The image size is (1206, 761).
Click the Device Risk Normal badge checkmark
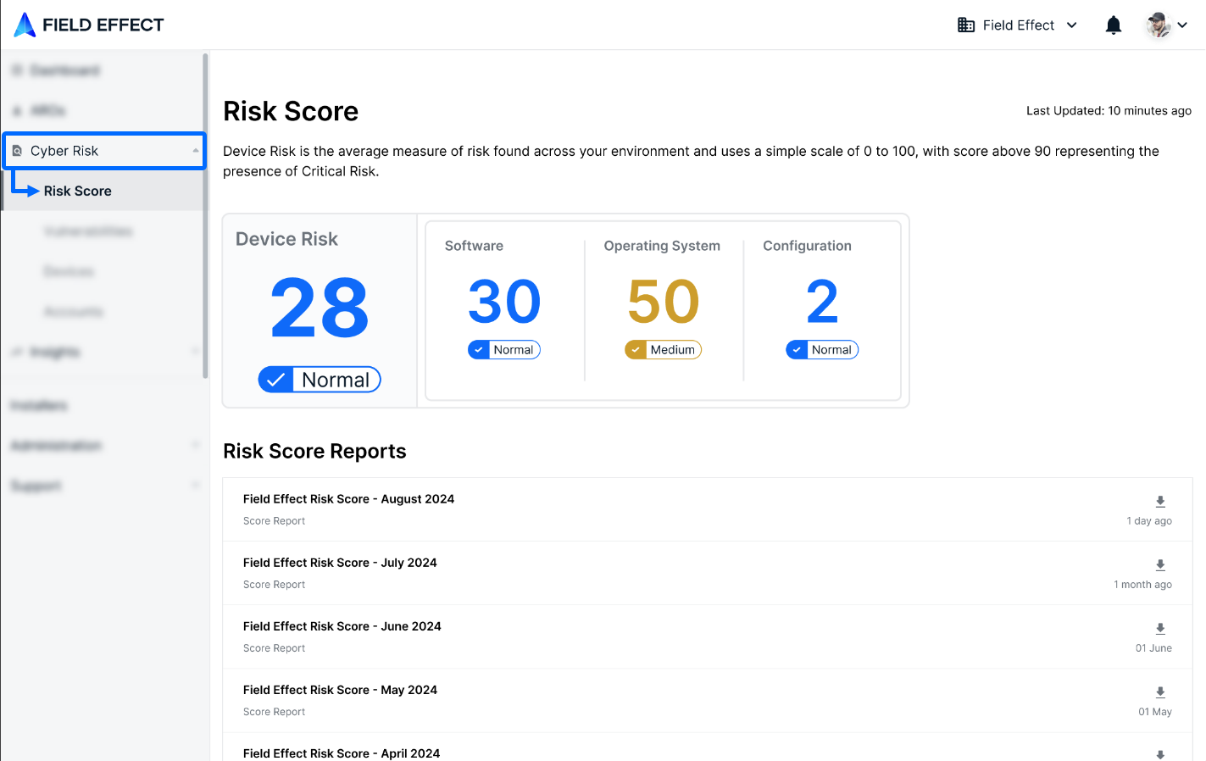(x=275, y=380)
